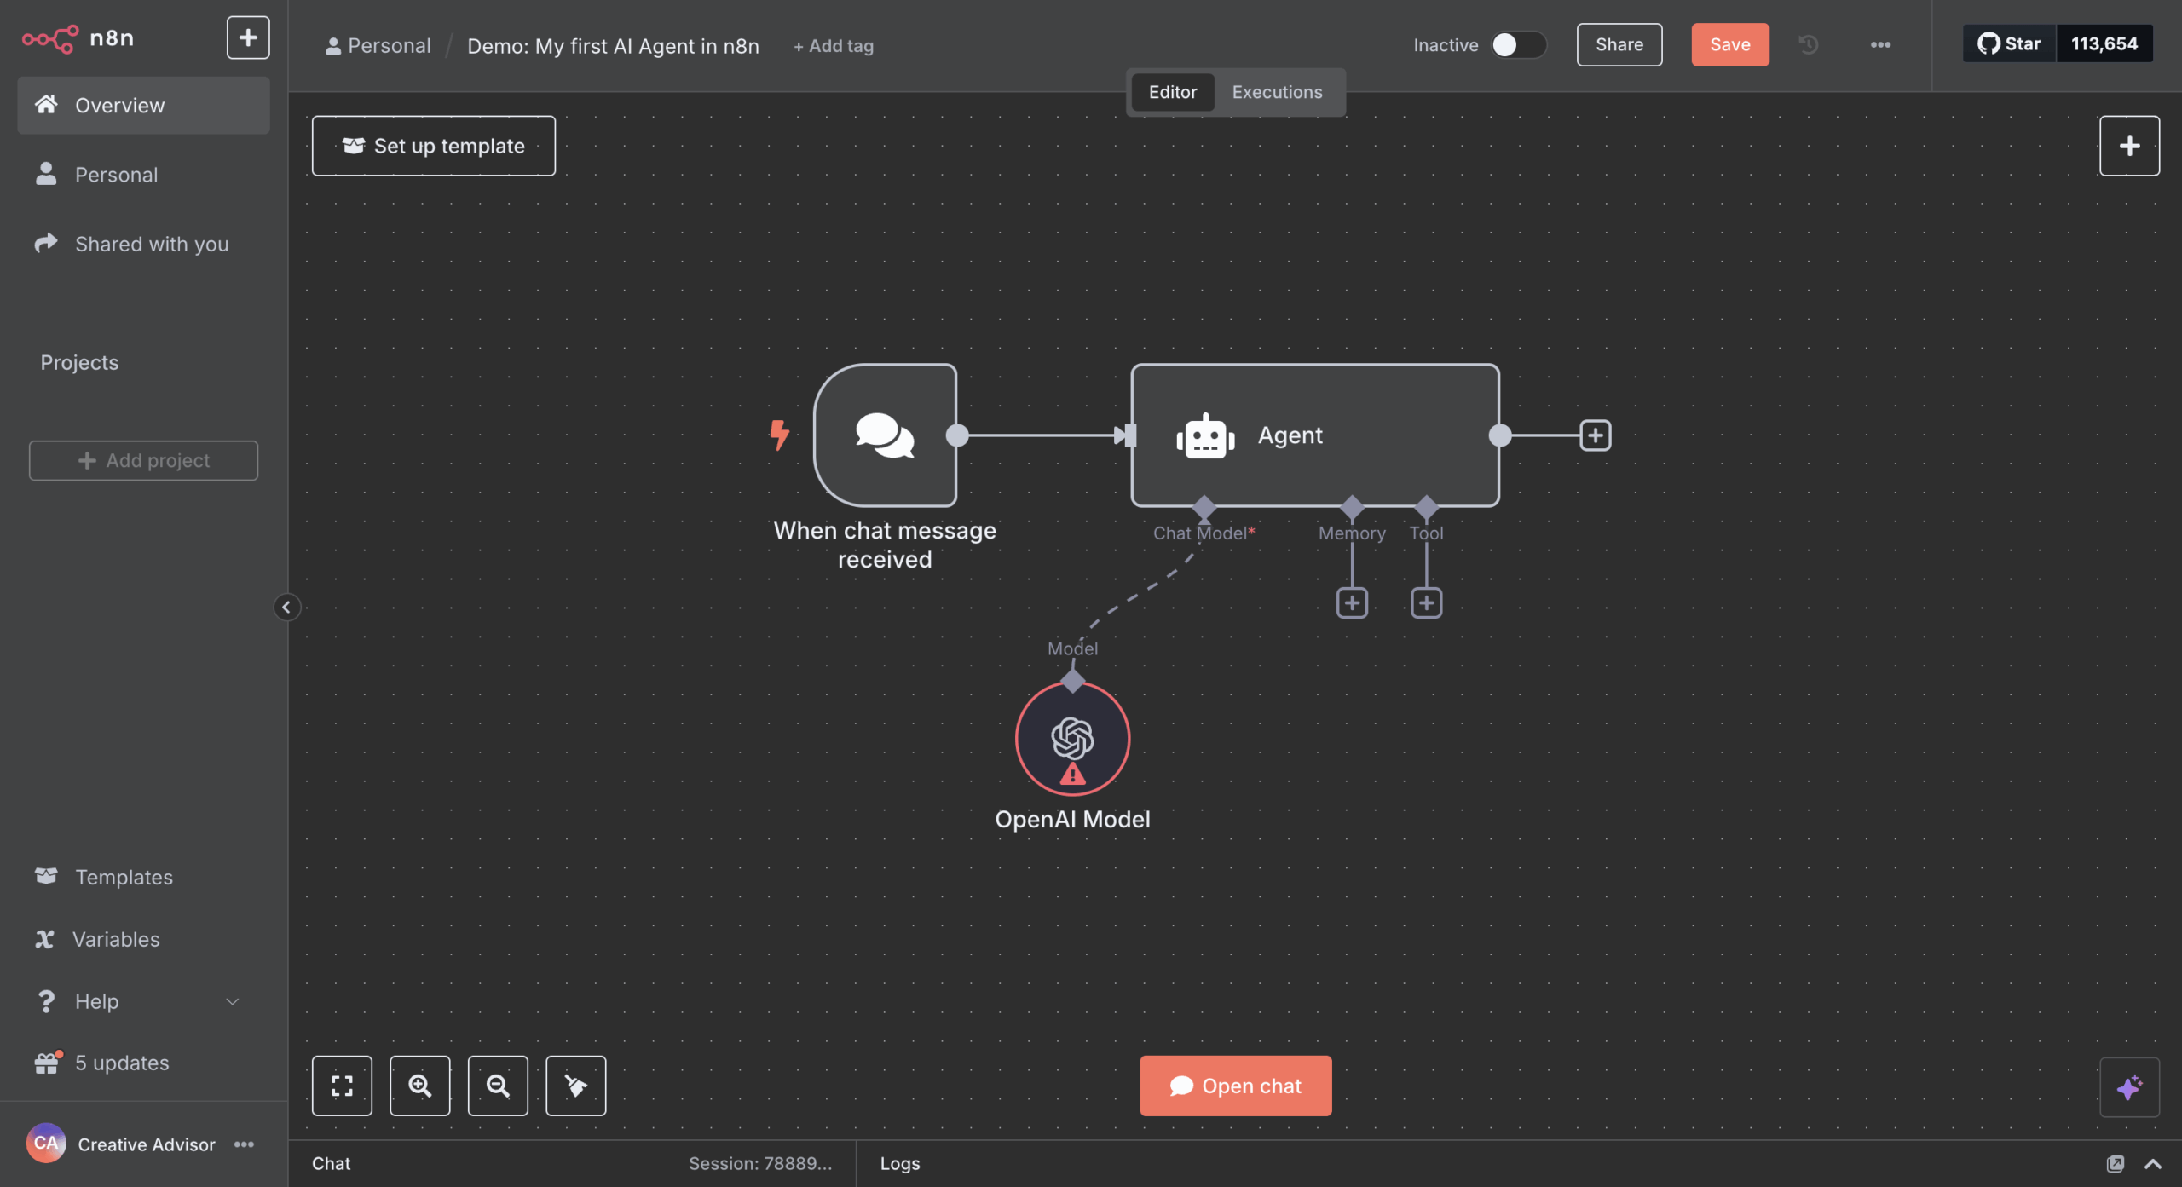This screenshot has width=2182, height=1187.
Task: Click the Add project button
Action: pos(143,460)
